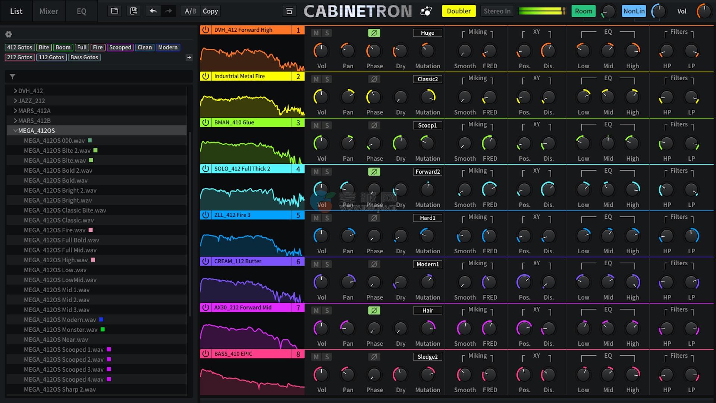The width and height of the screenshot is (716, 403).
Task: Click the save preset disk icon
Action: coord(134,11)
